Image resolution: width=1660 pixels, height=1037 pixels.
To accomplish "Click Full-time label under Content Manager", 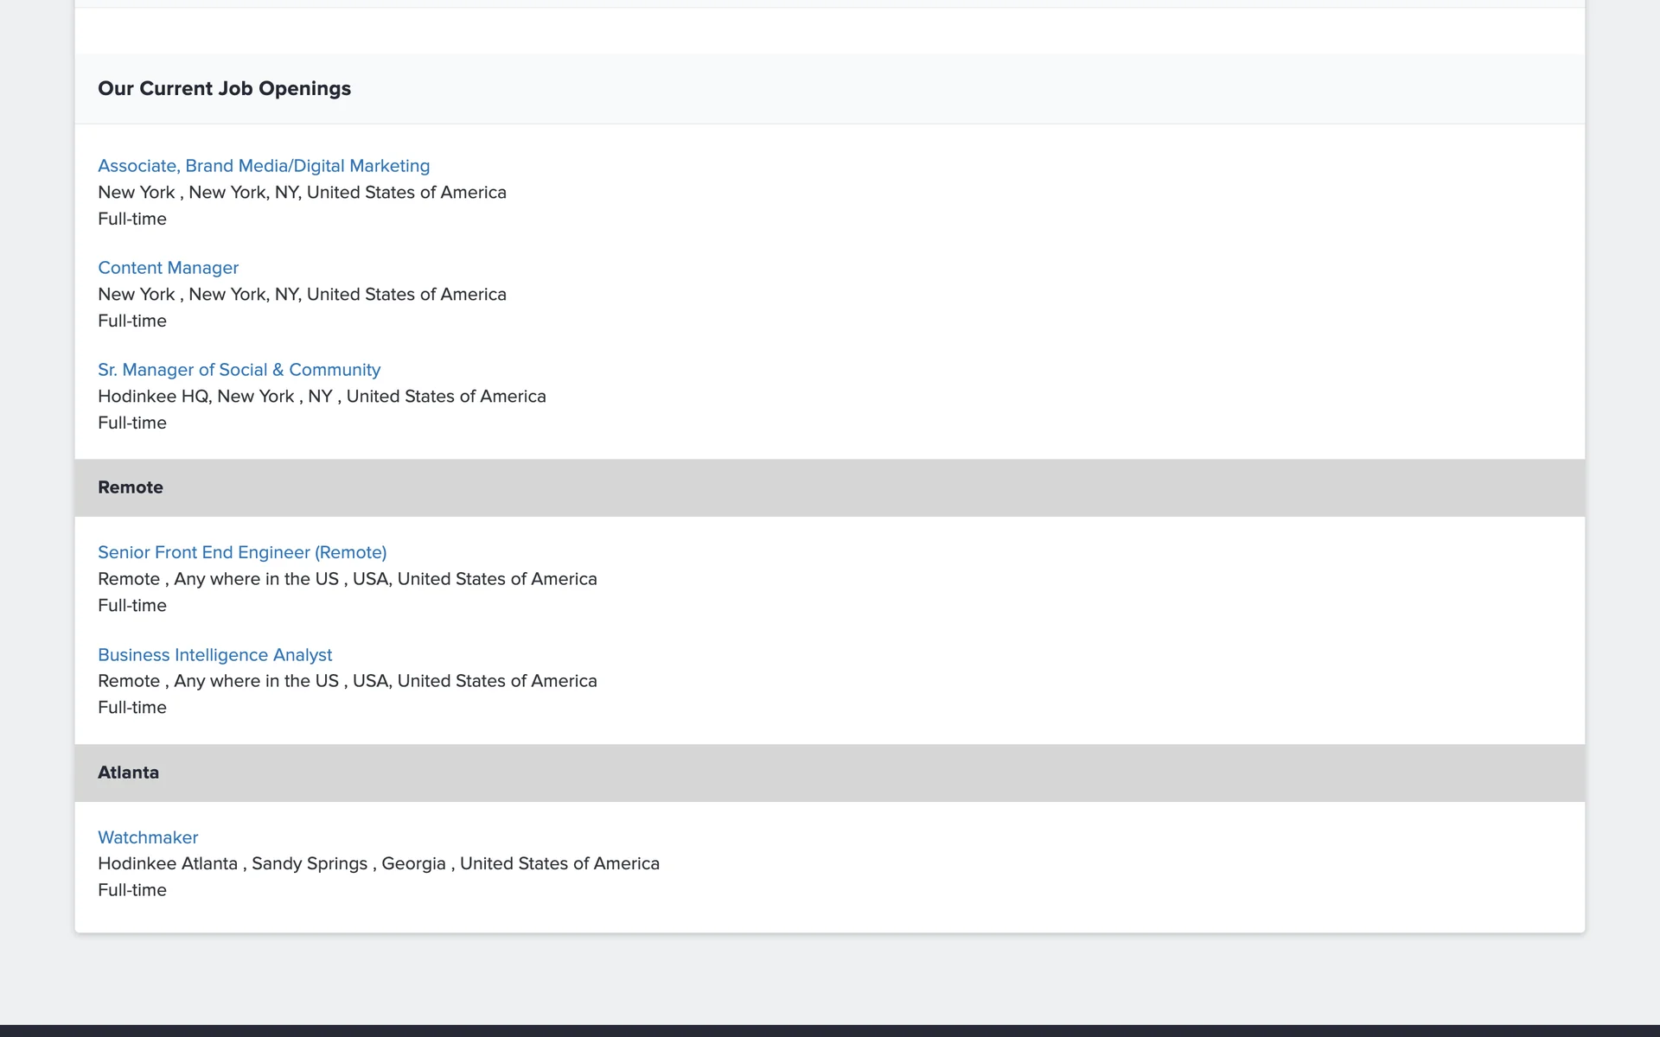I will coord(132,321).
